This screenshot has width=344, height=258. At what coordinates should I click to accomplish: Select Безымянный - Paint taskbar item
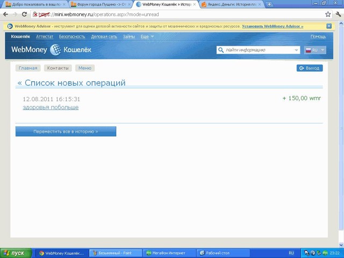[116, 253]
